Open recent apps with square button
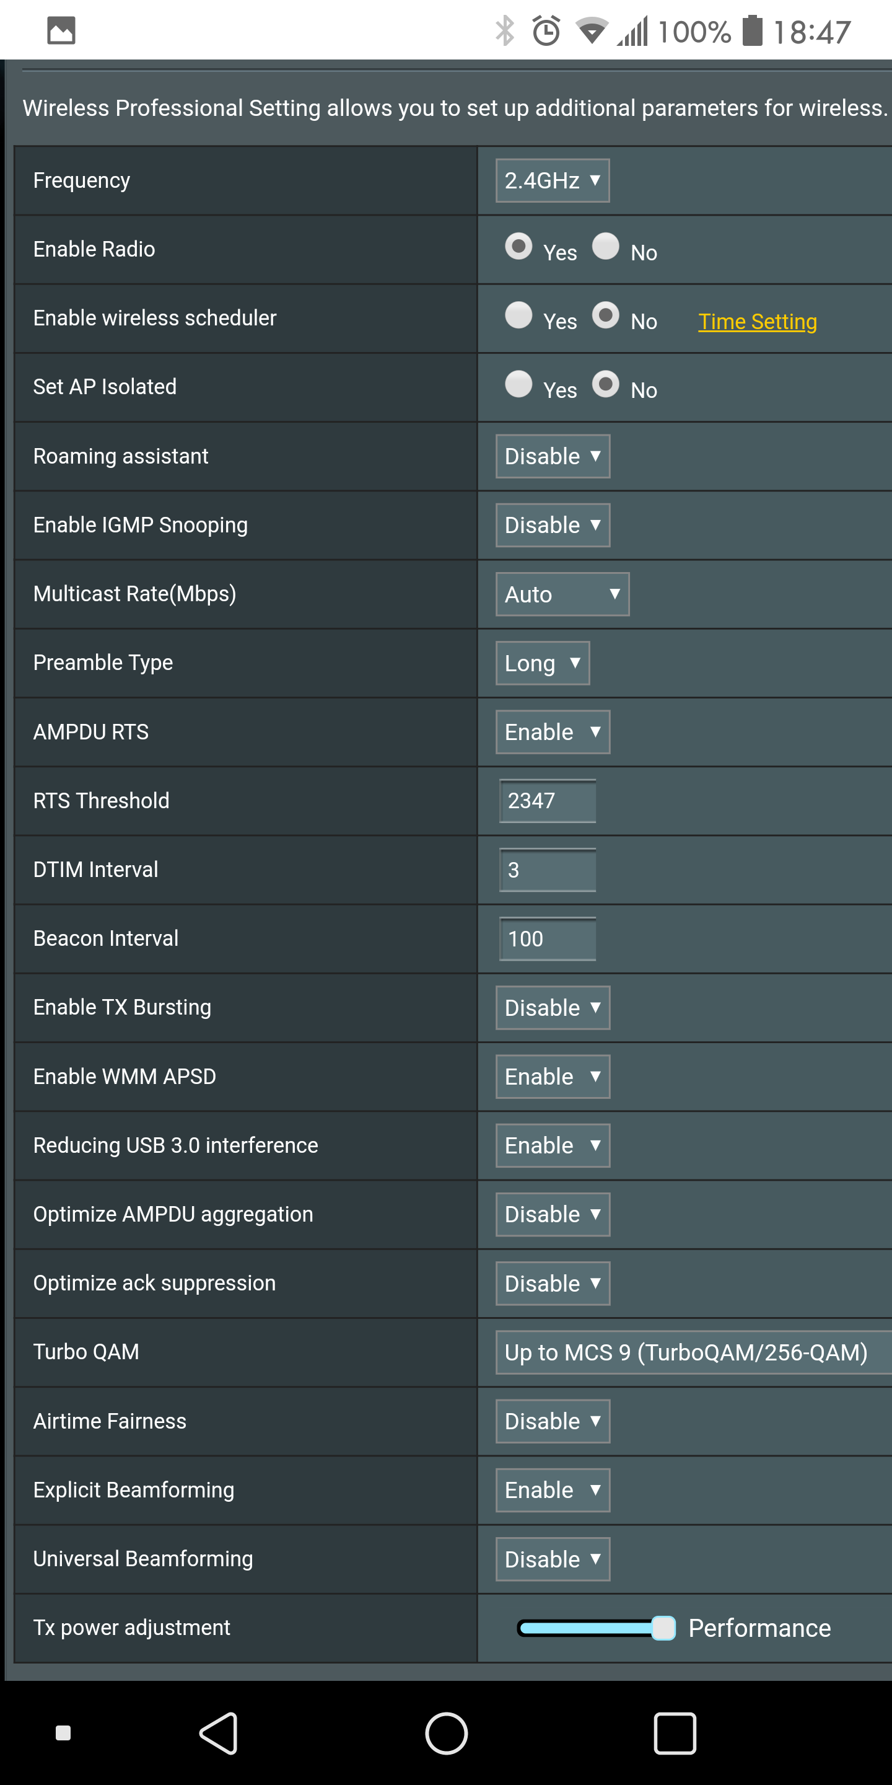Screen dimensions: 892x1785 point(675,1733)
